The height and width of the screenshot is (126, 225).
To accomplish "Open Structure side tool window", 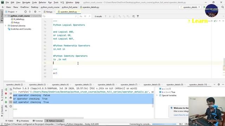I will [x=2, y=94].
